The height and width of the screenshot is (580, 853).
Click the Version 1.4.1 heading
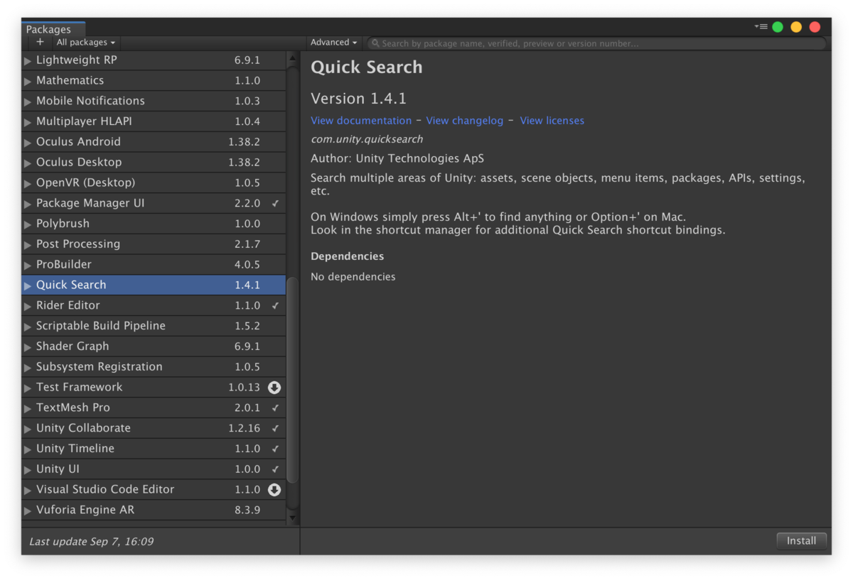point(358,99)
